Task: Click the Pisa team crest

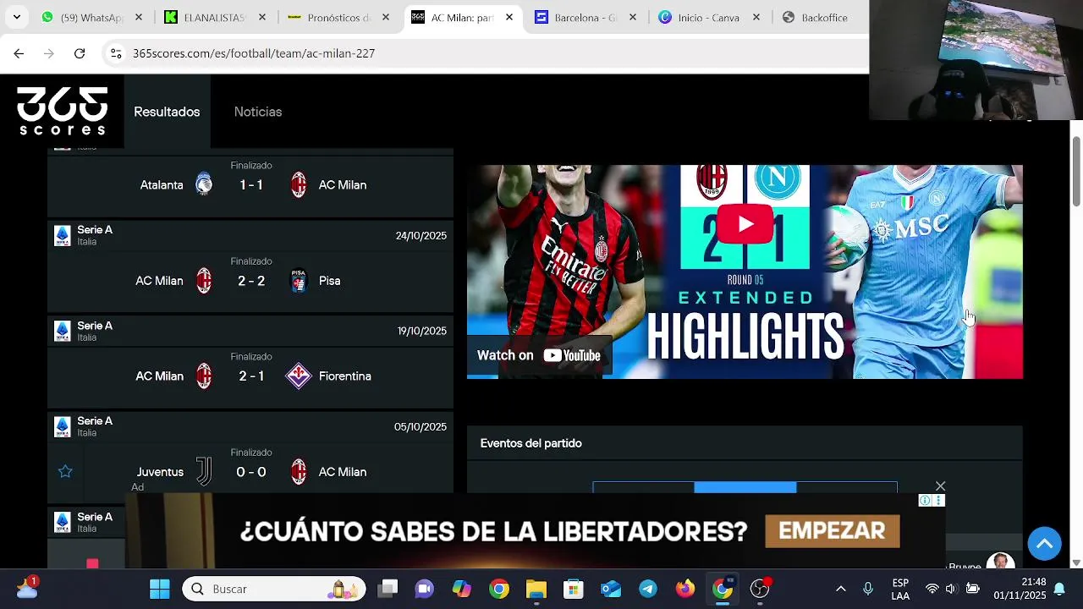Action: (x=299, y=281)
